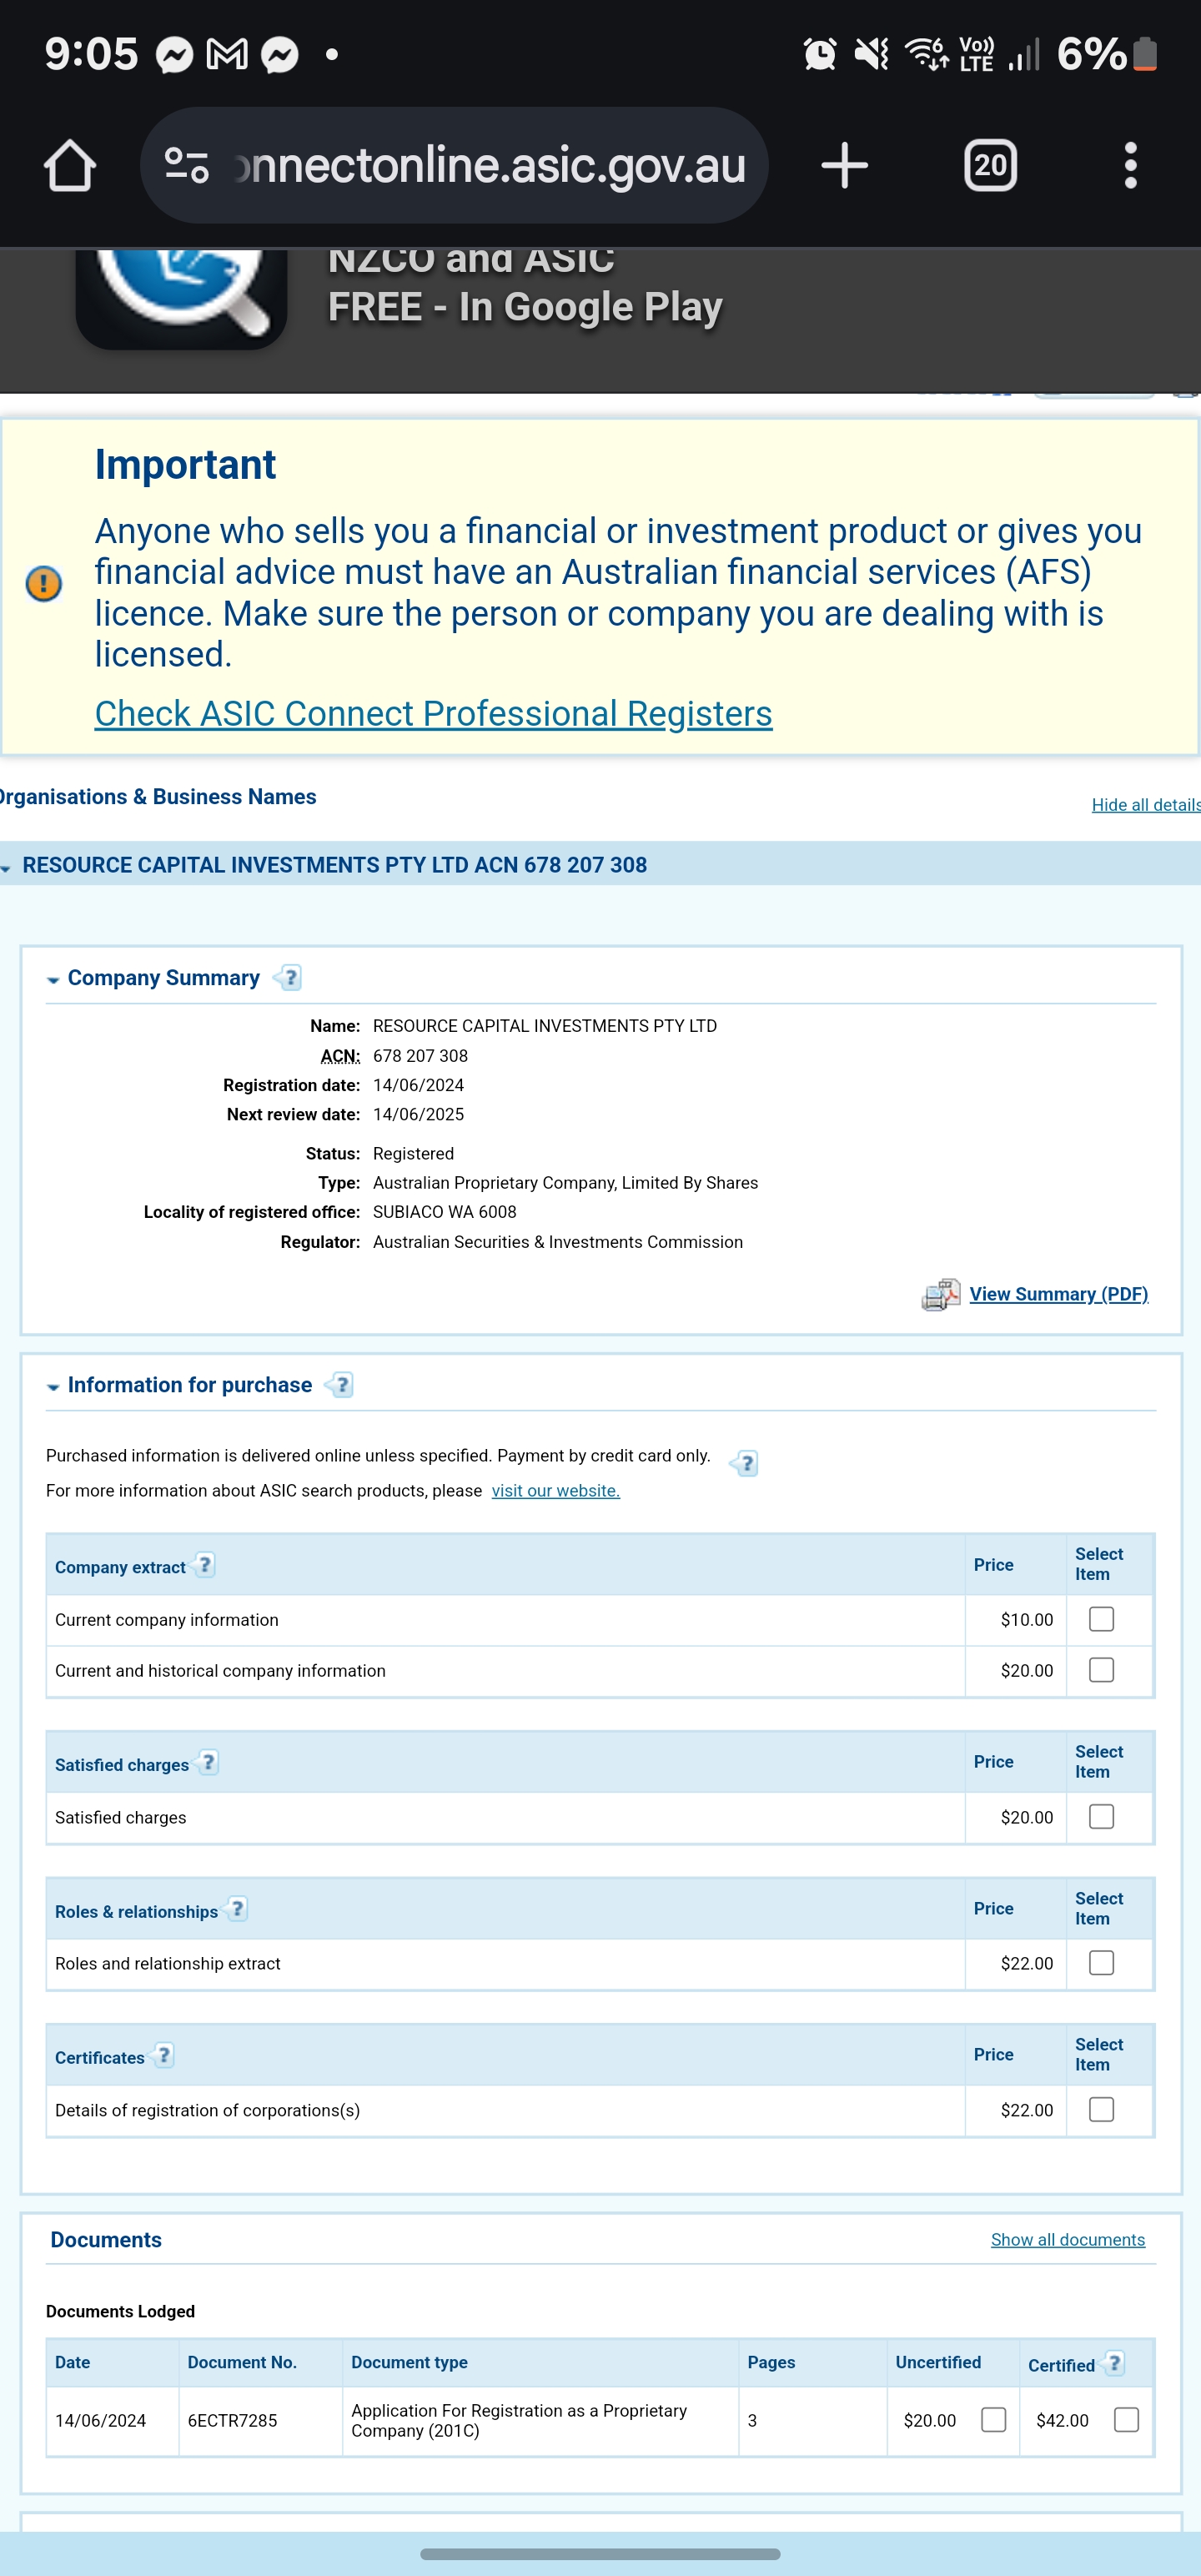Screen dimensions: 1201x2576
Task: Tap the FREE - In Google Play banner text
Action: point(525,307)
